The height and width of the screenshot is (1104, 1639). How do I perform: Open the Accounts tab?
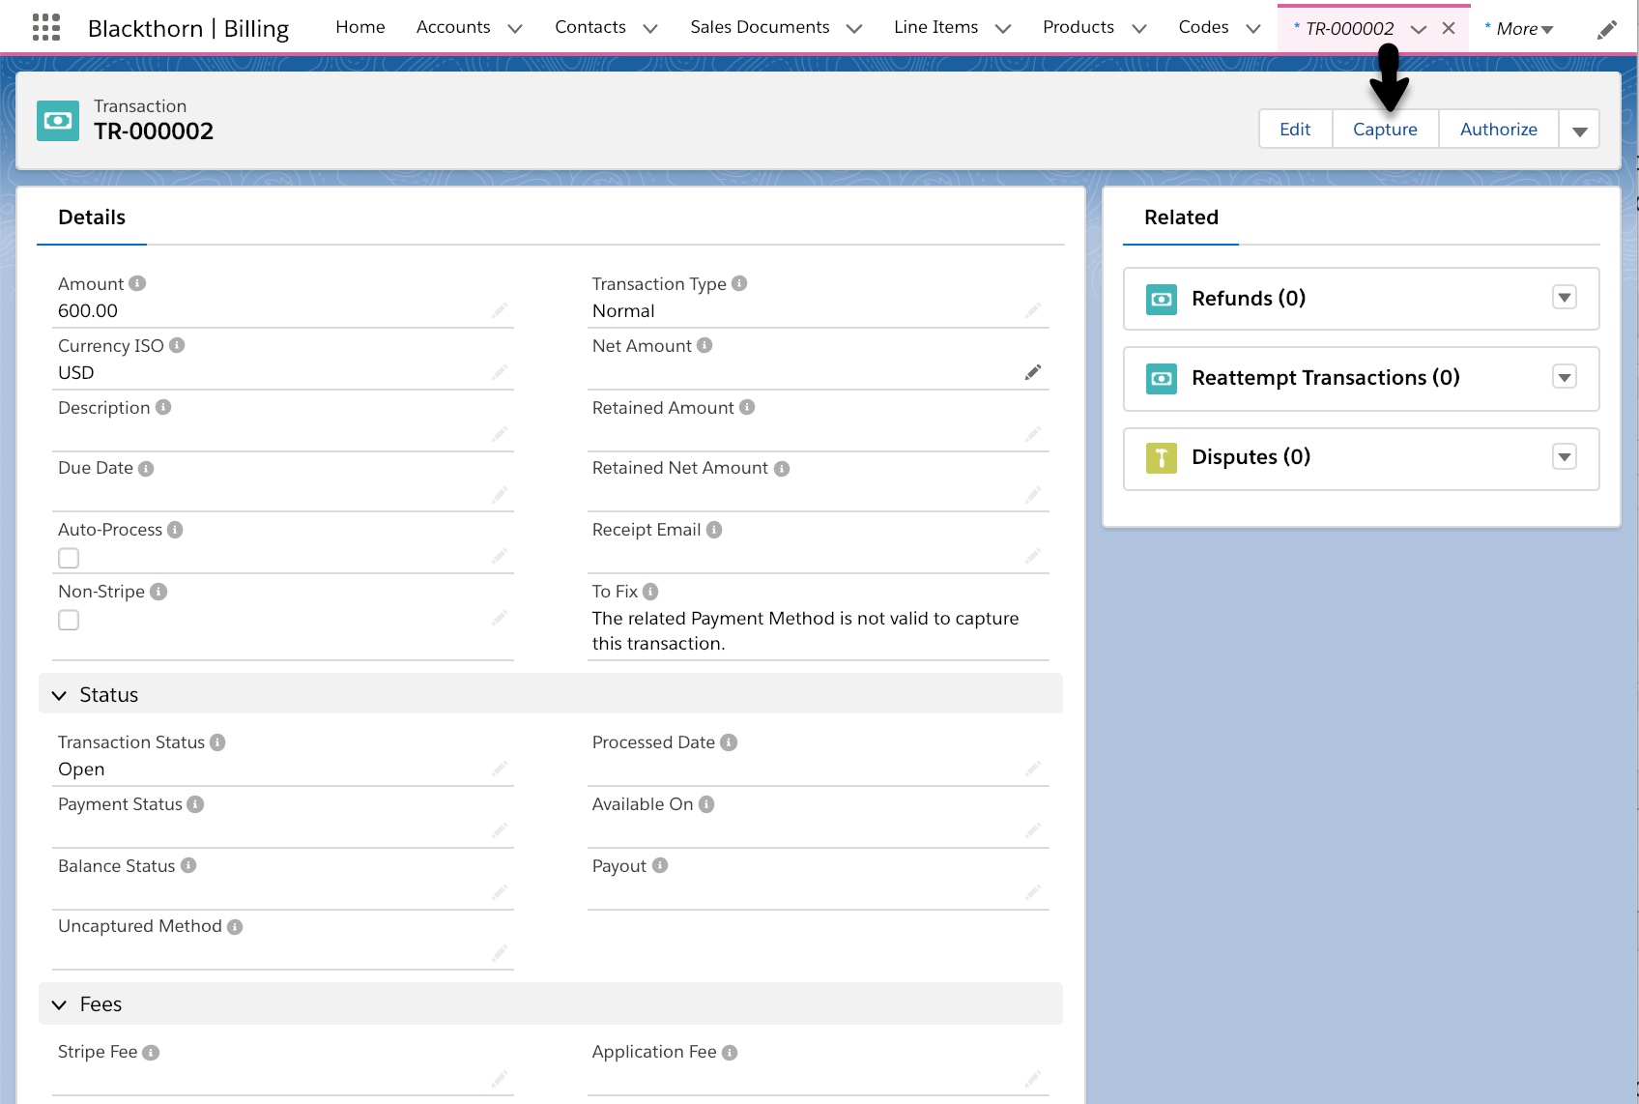pyautogui.click(x=453, y=27)
